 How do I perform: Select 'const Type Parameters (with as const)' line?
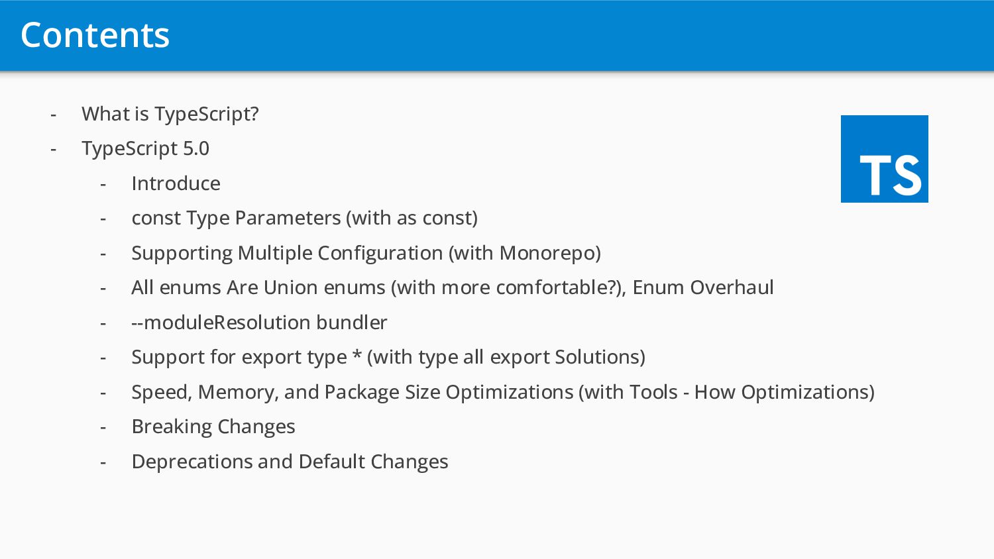(305, 218)
